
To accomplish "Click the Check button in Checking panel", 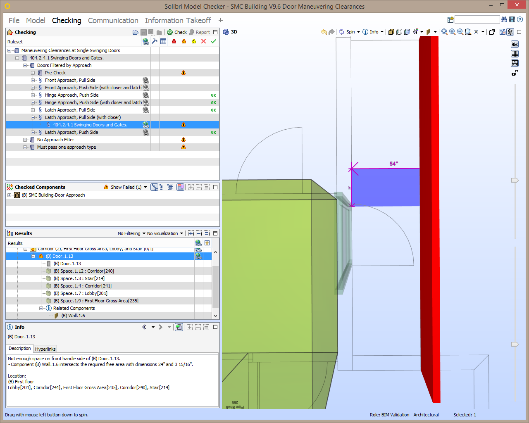I will (x=177, y=32).
